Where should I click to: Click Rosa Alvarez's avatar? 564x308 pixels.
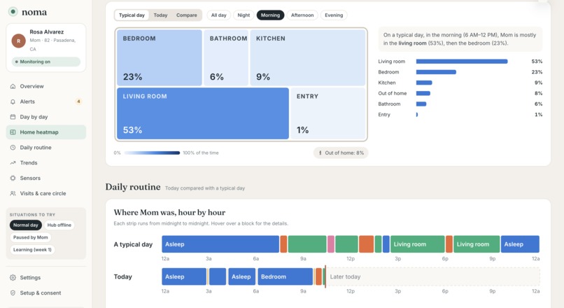18,41
